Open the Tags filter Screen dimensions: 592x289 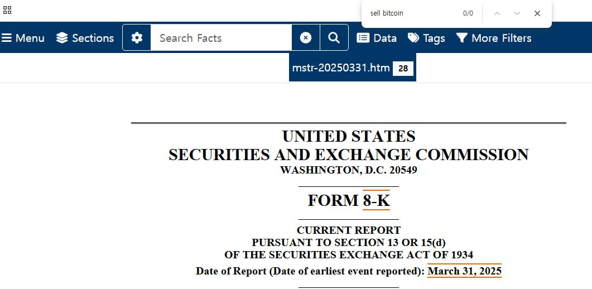(x=426, y=38)
